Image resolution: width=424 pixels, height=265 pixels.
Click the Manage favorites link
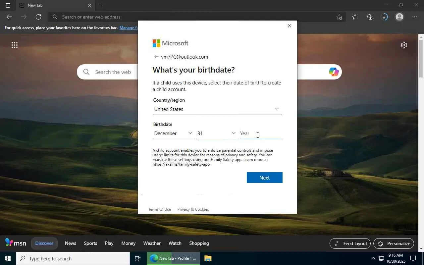click(129, 28)
